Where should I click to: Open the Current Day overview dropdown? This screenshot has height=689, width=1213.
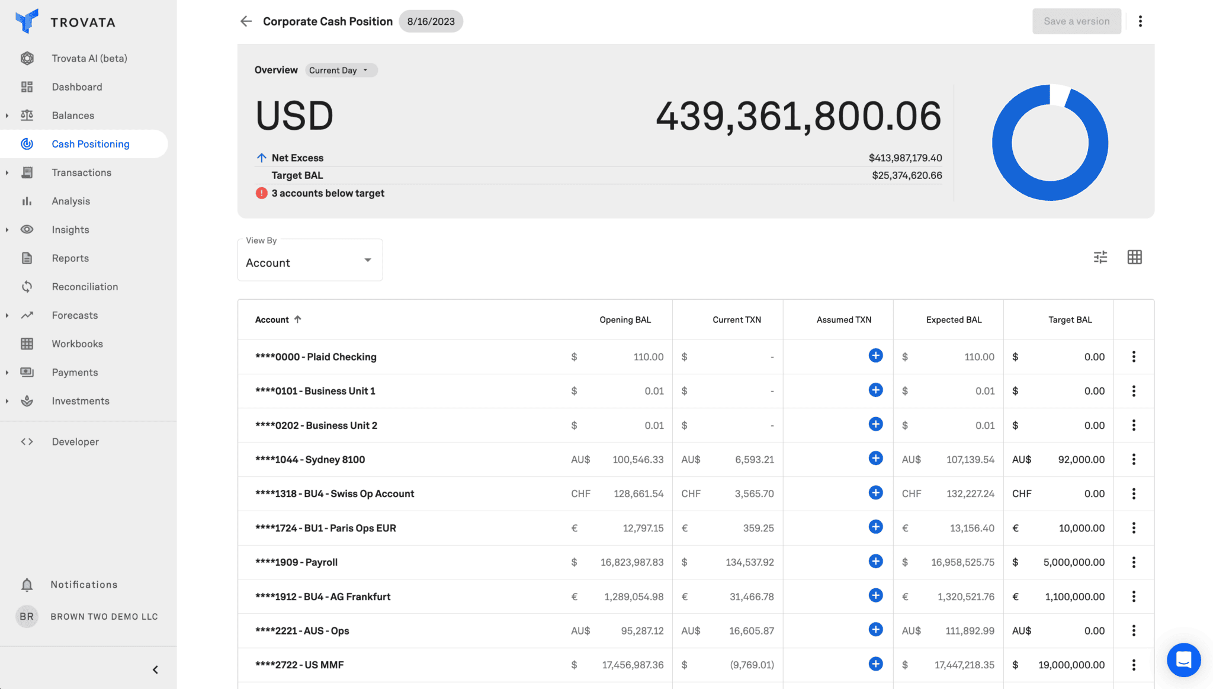[x=341, y=70]
